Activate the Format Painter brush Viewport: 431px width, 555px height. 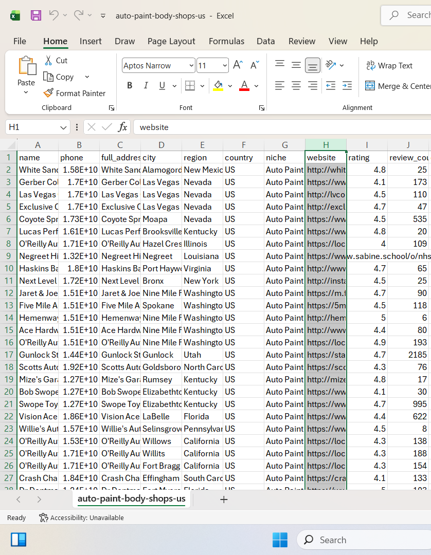click(x=75, y=93)
